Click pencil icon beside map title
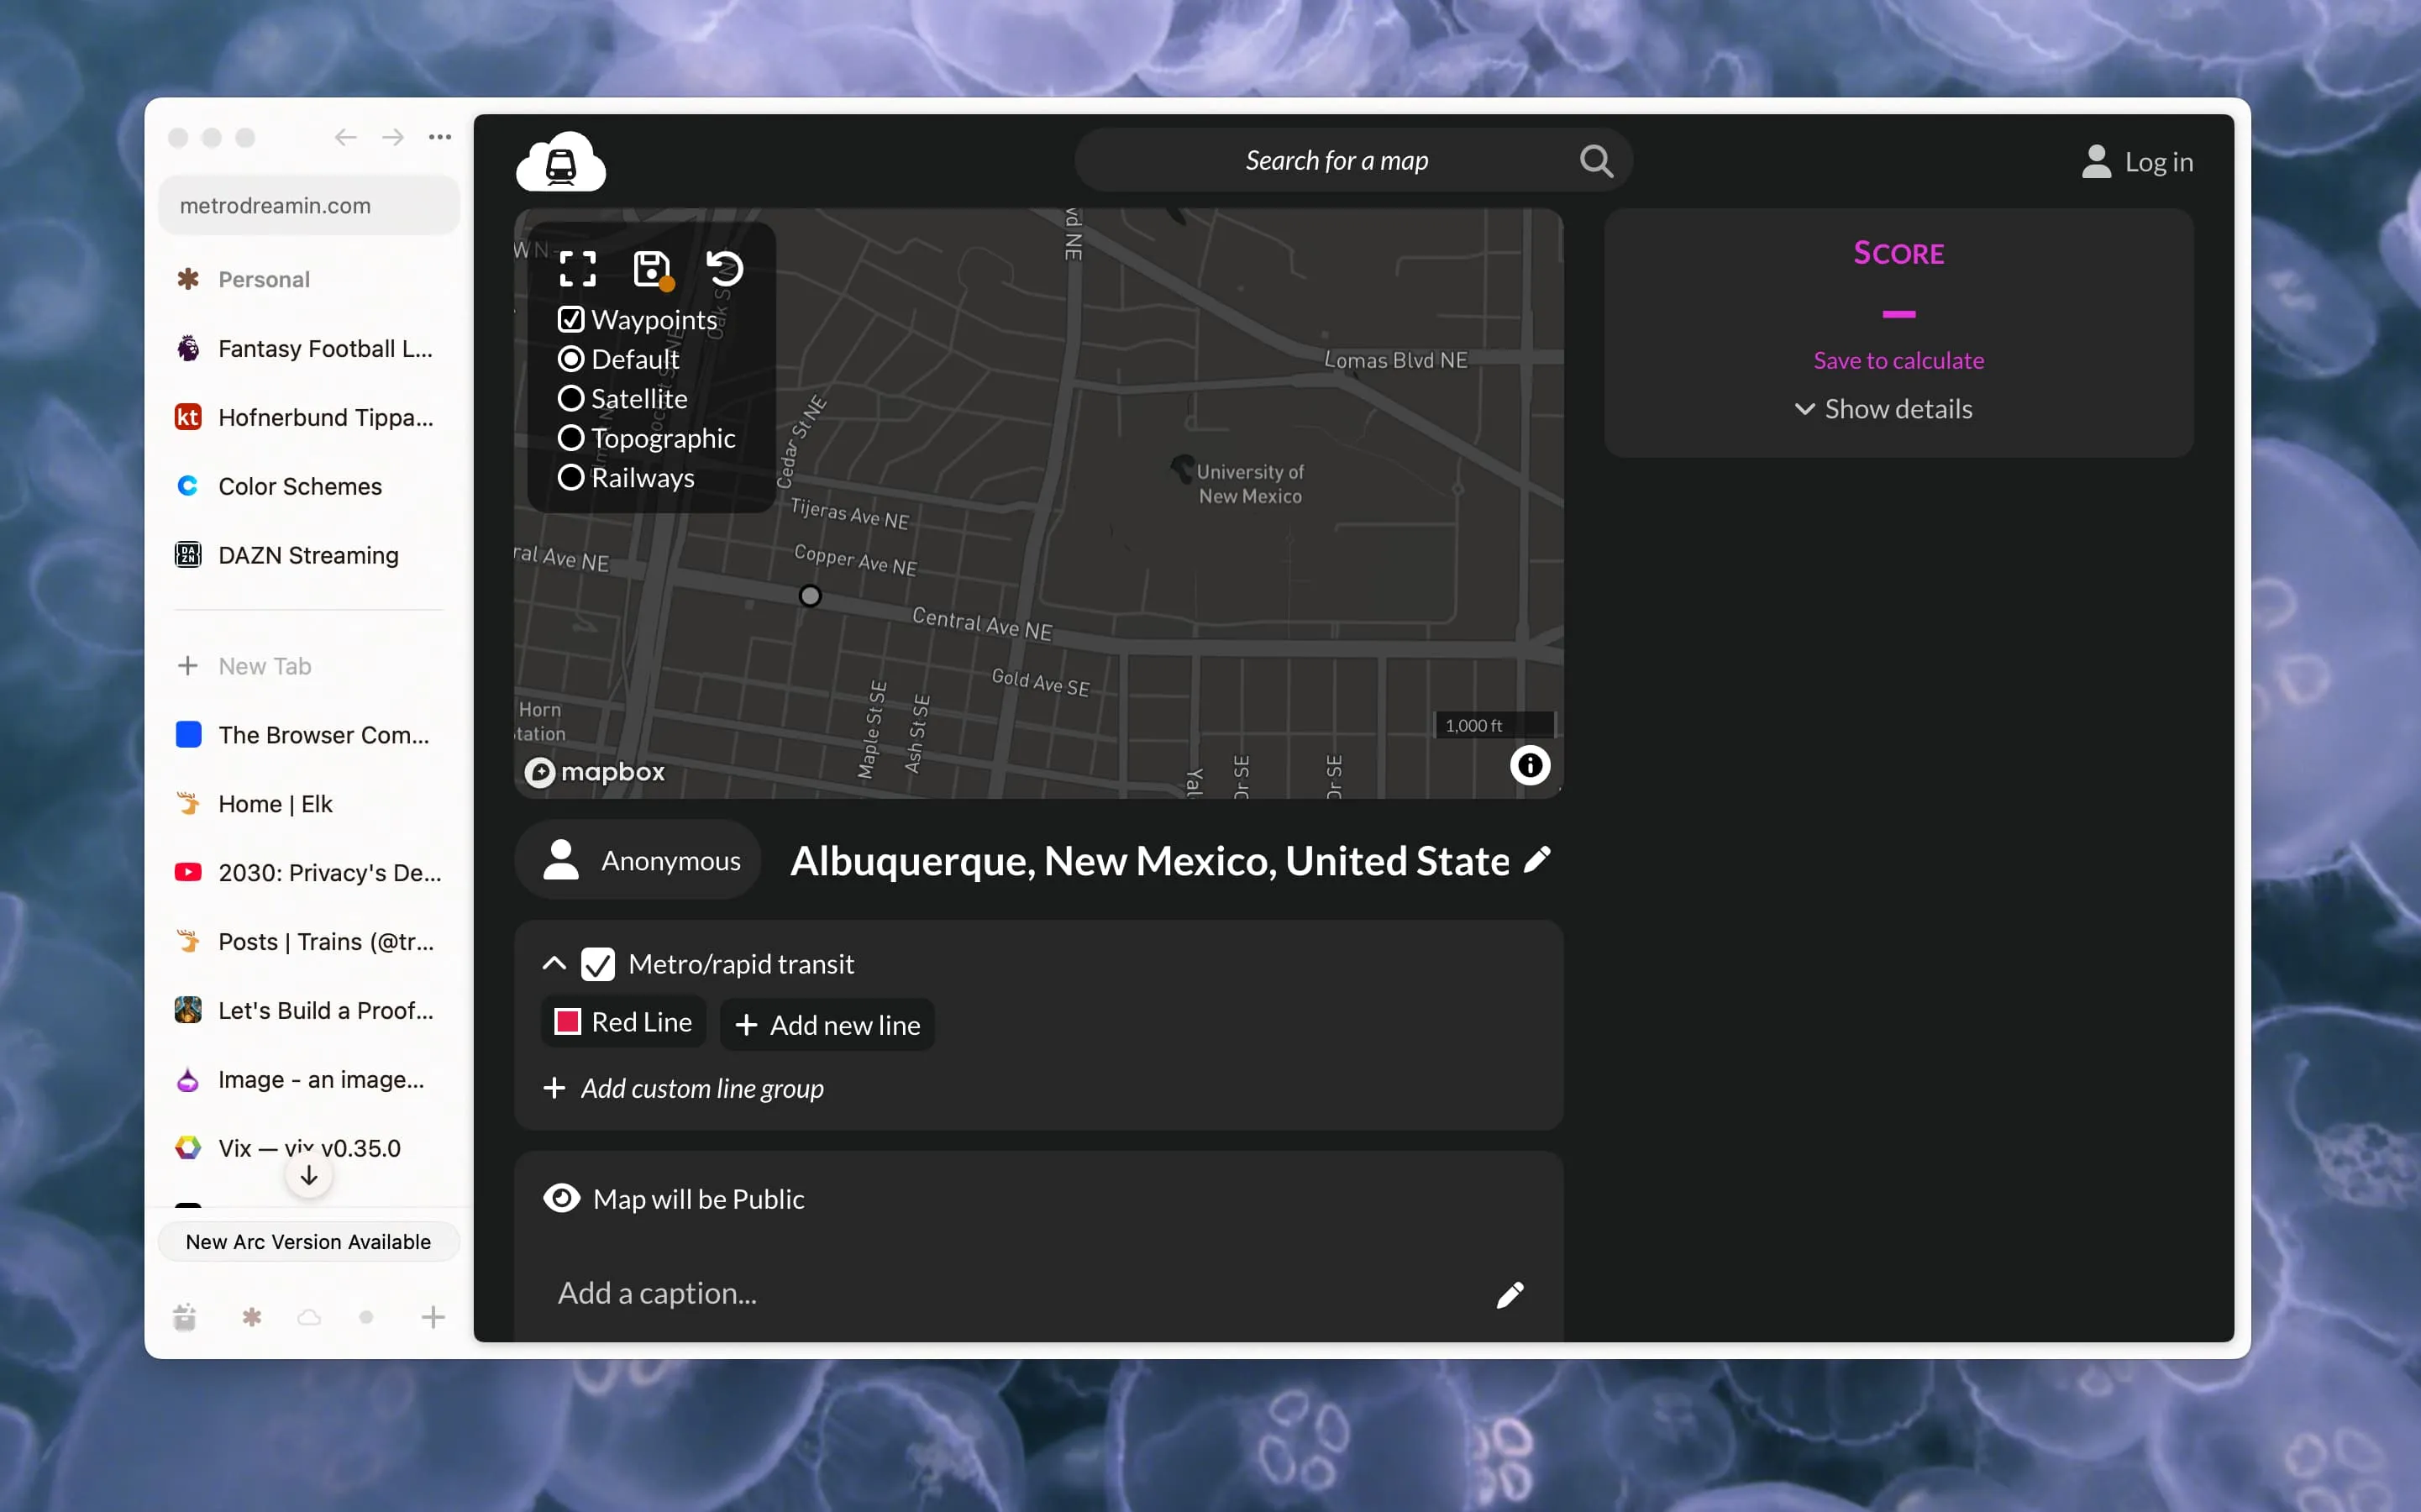This screenshot has height=1512, width=2421. click(1537, 860)
